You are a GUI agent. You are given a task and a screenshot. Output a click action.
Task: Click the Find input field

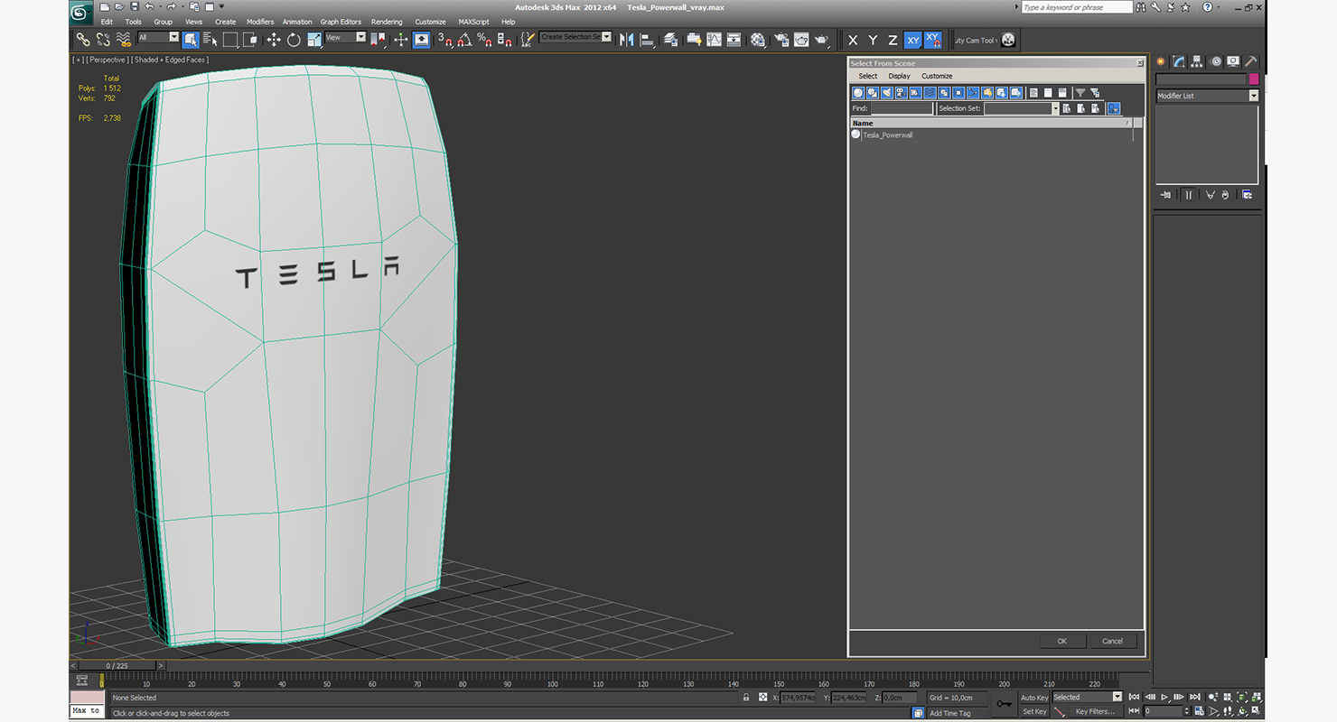pos(902,108)
